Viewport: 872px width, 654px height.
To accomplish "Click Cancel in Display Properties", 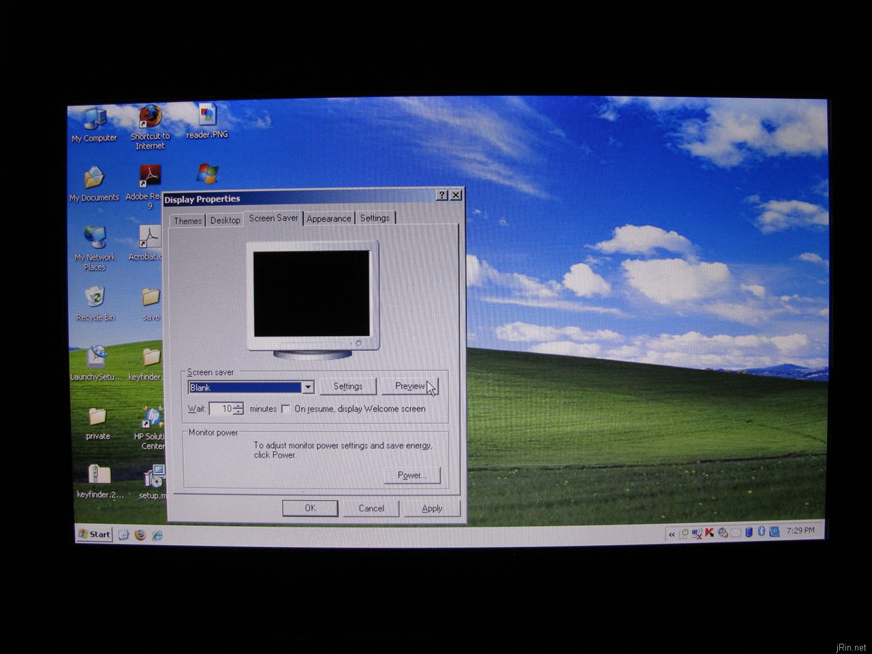I will (371, 508).
